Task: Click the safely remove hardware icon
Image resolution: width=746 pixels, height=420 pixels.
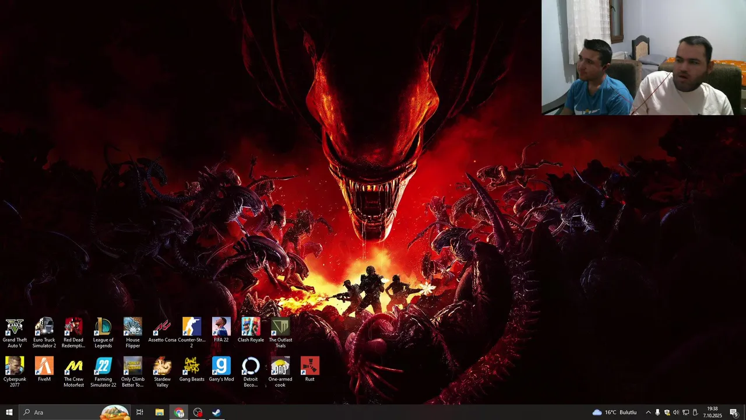Action: click(x=695, y=412)
